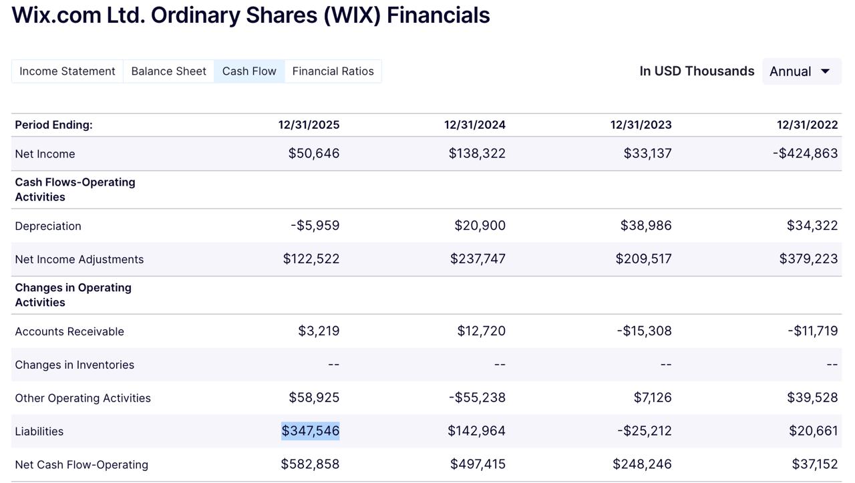The width and height of the screenshot is (855, 483).
Task: Click Accounts Receivable value -$11,719
Action: pyautogui.click(x=813, y=331)
